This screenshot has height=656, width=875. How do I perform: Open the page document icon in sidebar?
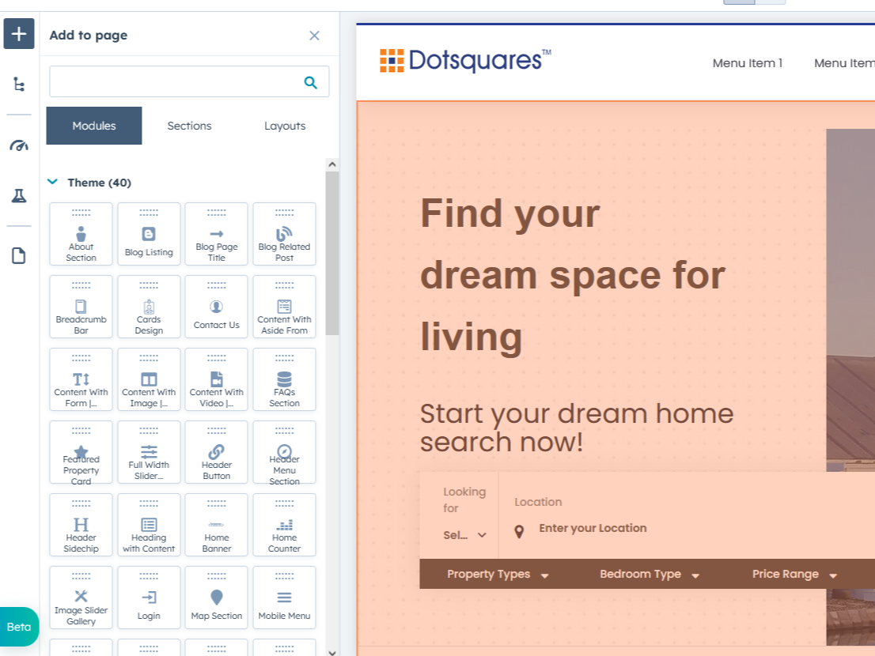click(19, 256)
